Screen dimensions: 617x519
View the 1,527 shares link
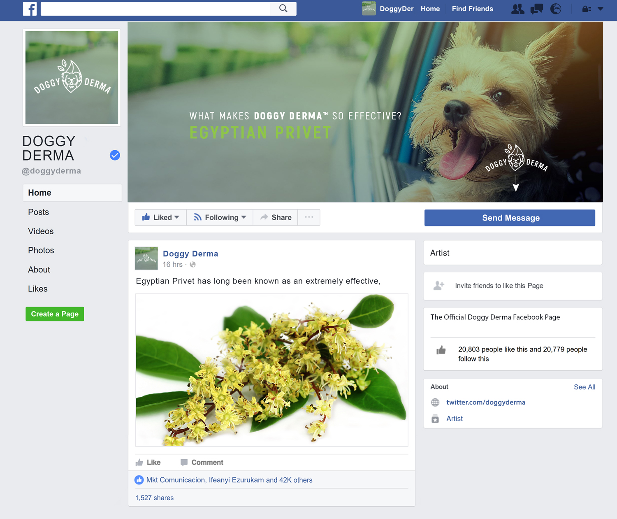coord(154,498)
